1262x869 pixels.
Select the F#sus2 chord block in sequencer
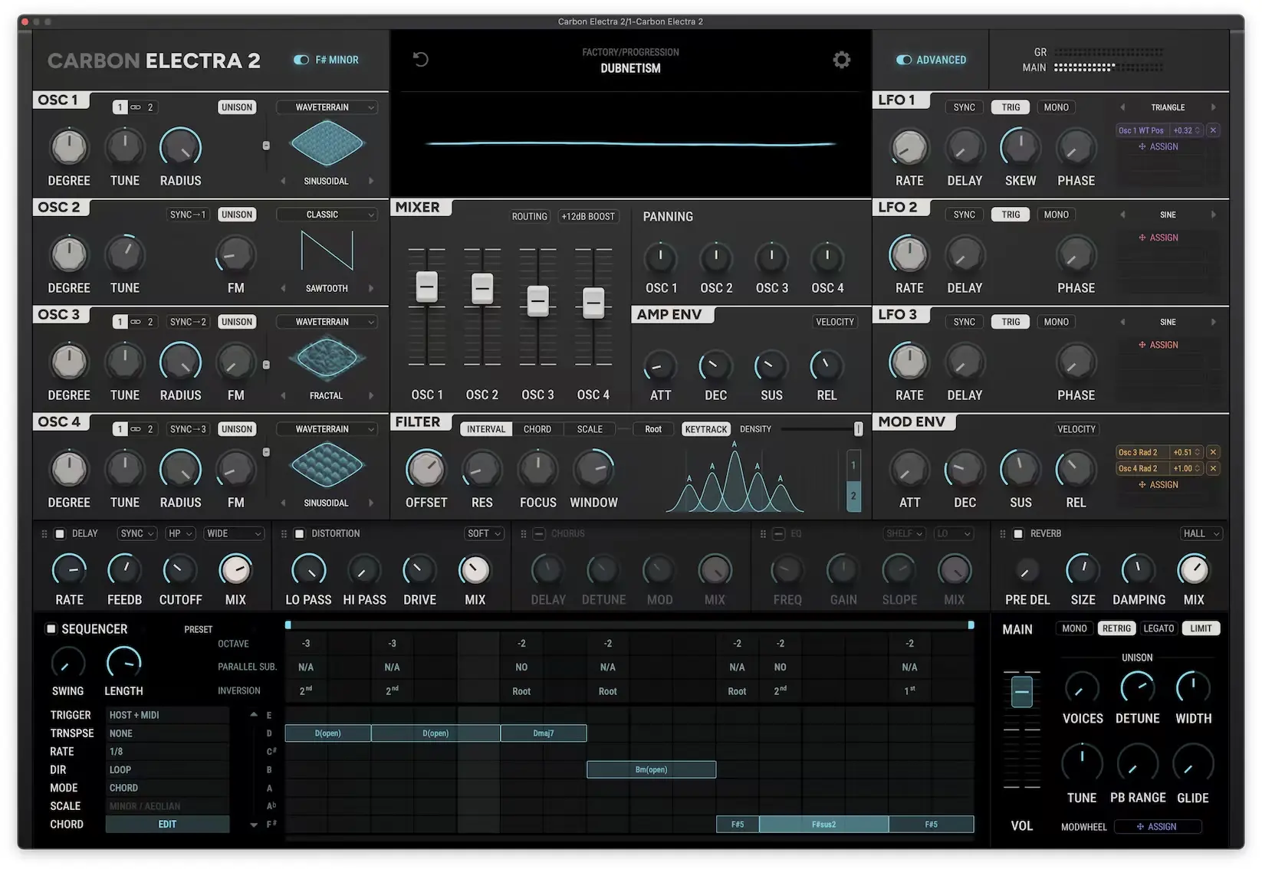823,825
